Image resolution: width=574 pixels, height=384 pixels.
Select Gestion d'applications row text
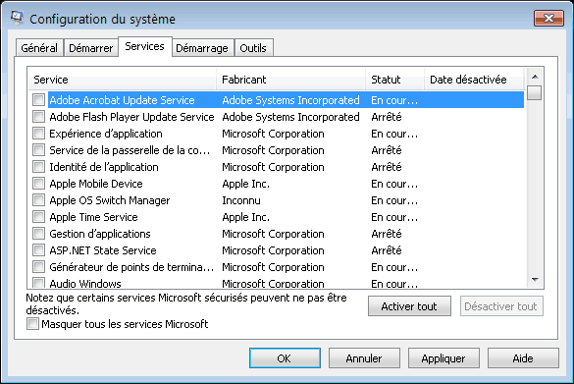[x=100, y=234]
